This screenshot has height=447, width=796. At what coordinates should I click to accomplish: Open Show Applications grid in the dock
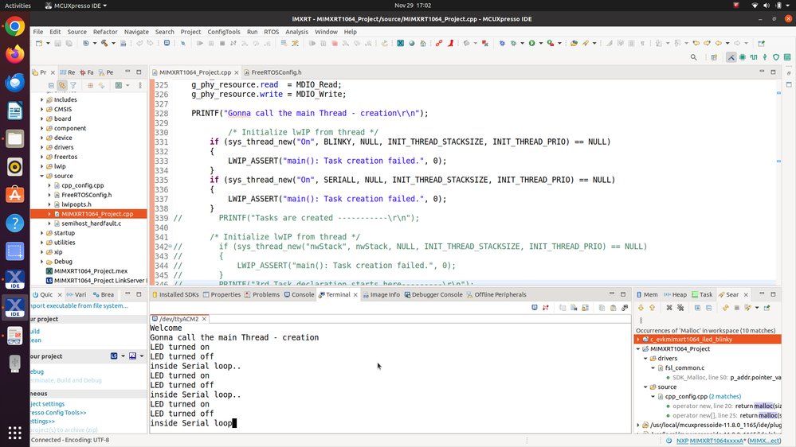click(14, 433)
